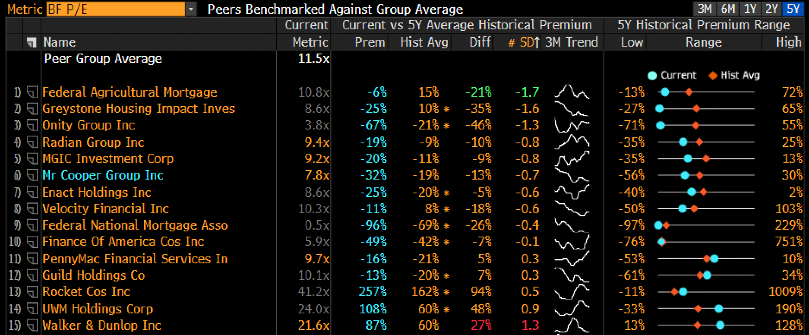The width and height of the screenshot is (809, 335).
Task: Click the "Peer Group Average" row label
Action: coord(103,59)
